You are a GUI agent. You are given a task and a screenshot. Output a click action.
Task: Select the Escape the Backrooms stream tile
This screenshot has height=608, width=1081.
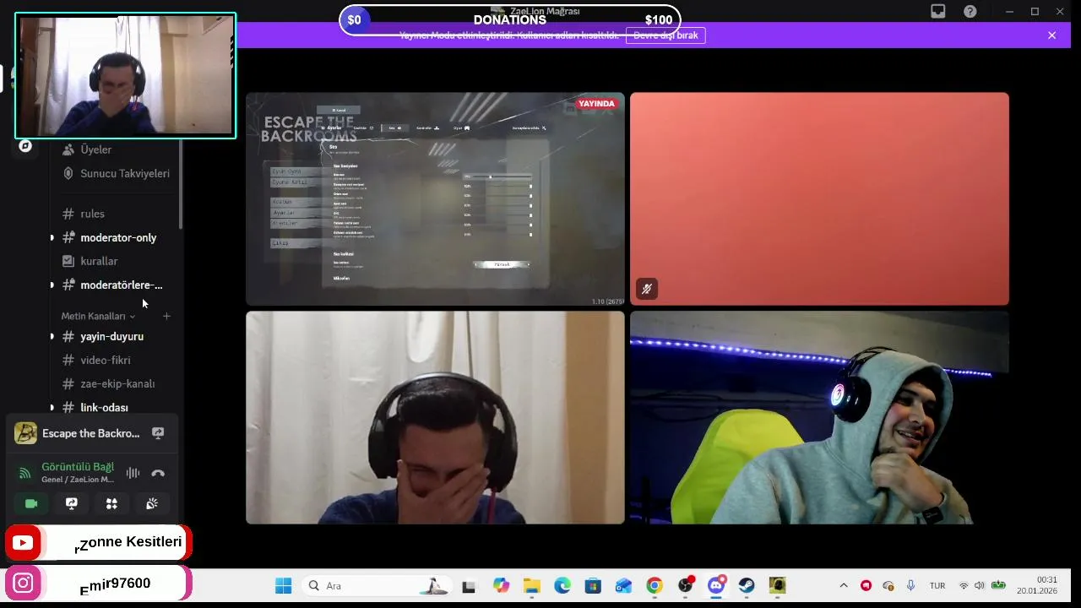pyautogui.click(x=435, y=198)
